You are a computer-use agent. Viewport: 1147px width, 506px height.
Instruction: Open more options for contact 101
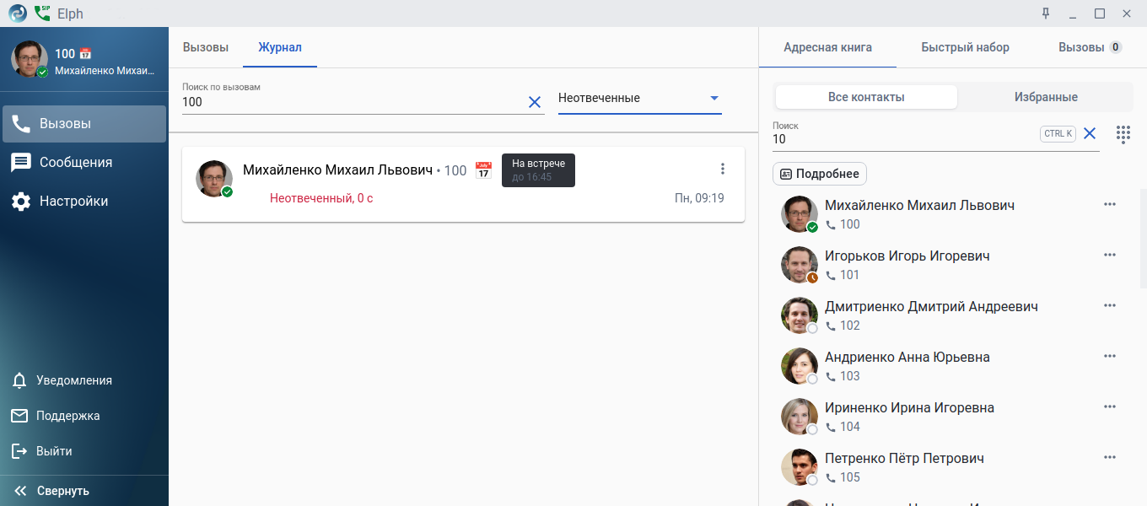click(x=1109, y=255)
